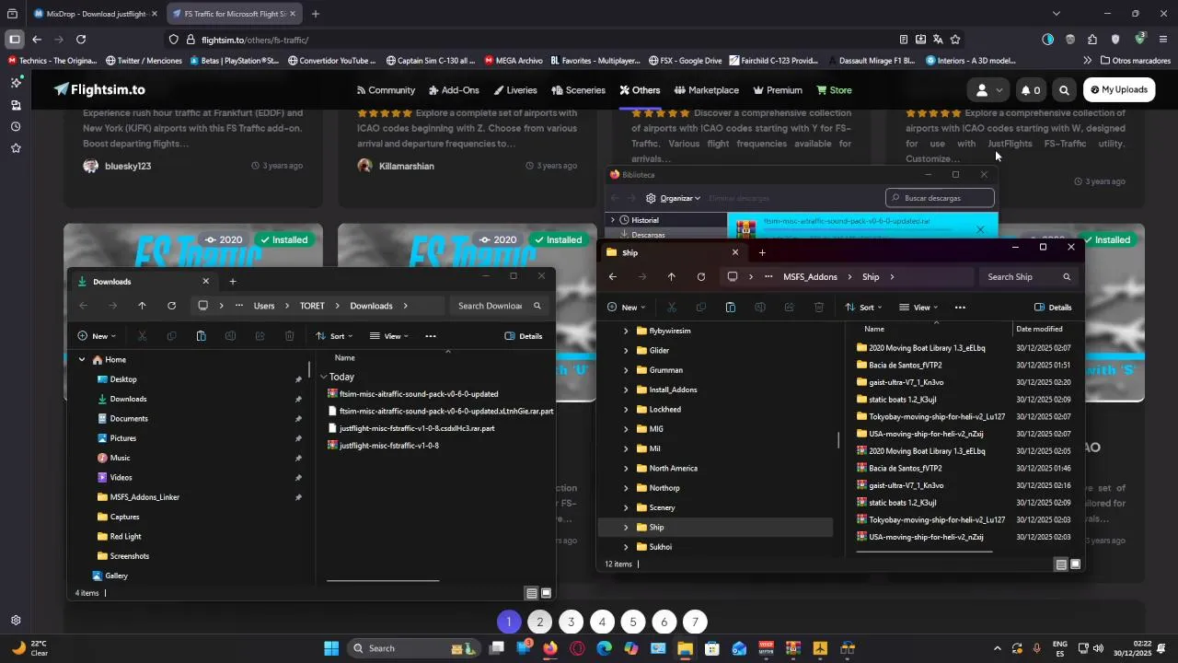1178x663 pixels.
Task: Switch Downloads window to details list view
Action: [x=531, y=593]
